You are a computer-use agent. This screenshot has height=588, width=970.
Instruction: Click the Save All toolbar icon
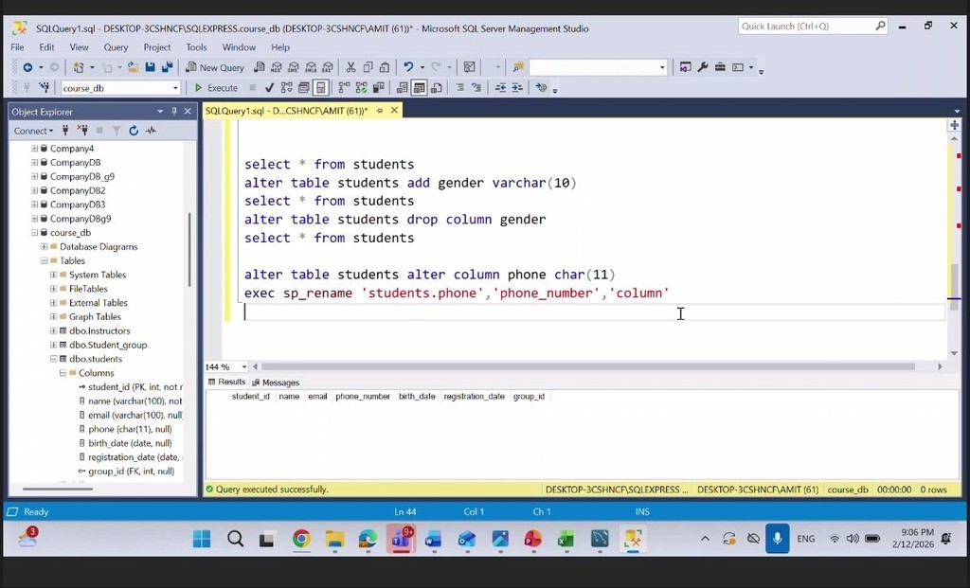(168, 67)
